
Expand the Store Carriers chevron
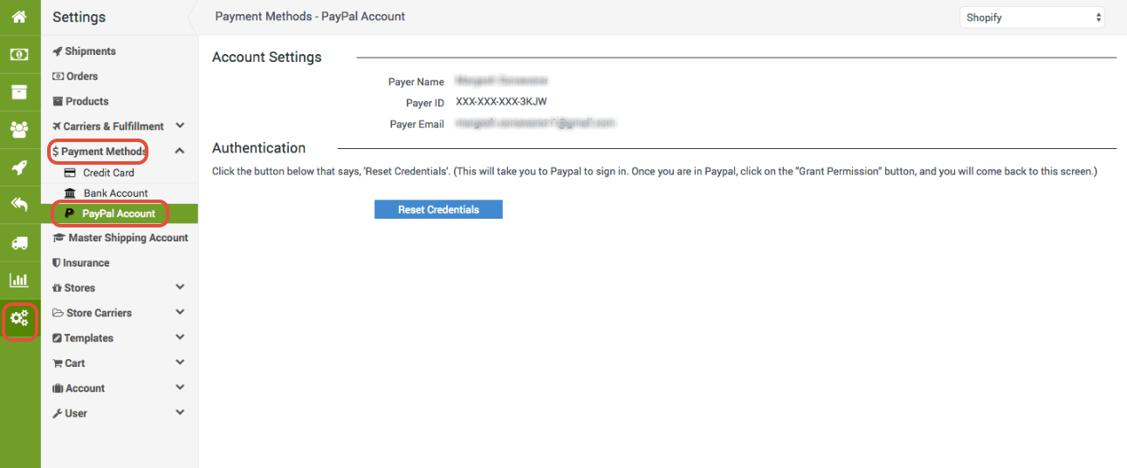[180, 313]
